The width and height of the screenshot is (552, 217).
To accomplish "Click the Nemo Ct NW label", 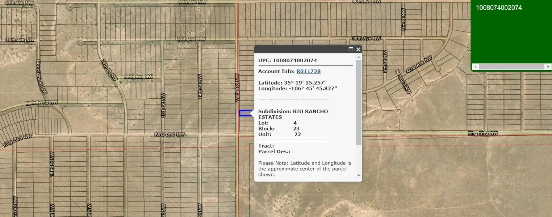I will (403, 82).
